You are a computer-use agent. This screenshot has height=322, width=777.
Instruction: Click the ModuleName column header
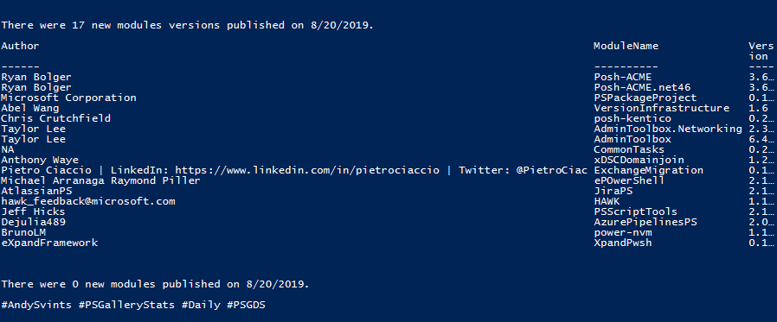[626, 46]
